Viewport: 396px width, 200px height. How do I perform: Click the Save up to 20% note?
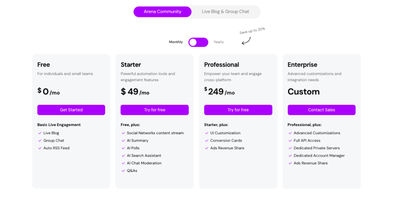pyautogui.click(x=252, y=31)
